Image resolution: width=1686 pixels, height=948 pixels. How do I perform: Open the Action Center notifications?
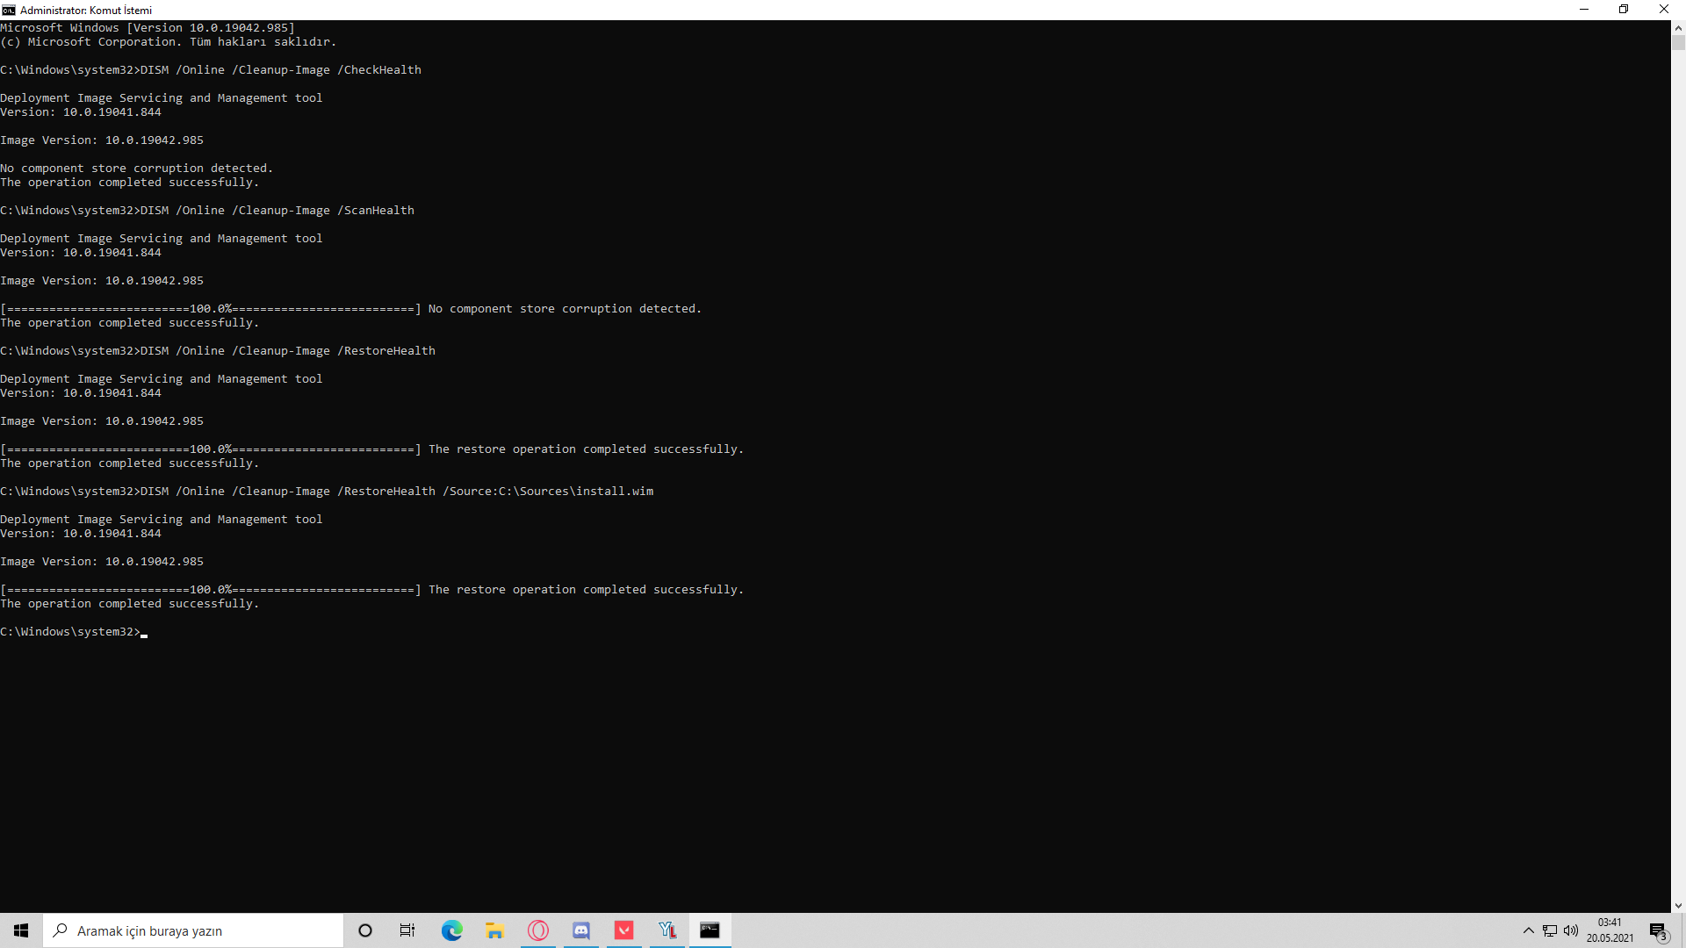(x=1658, y=930)
